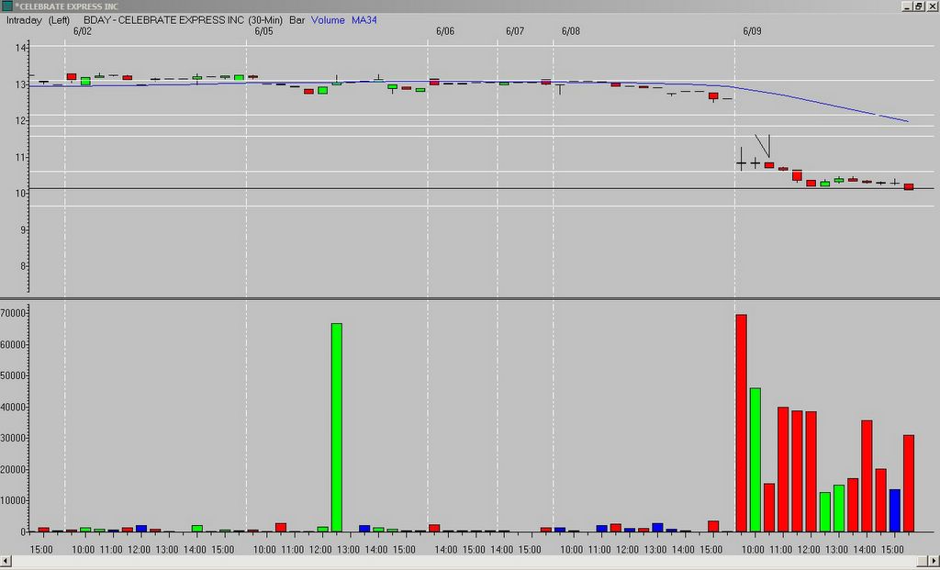This screenshot has width=940, height=570.
Task: Click the 6/05 date marker
Action: (x=263, y=31)
